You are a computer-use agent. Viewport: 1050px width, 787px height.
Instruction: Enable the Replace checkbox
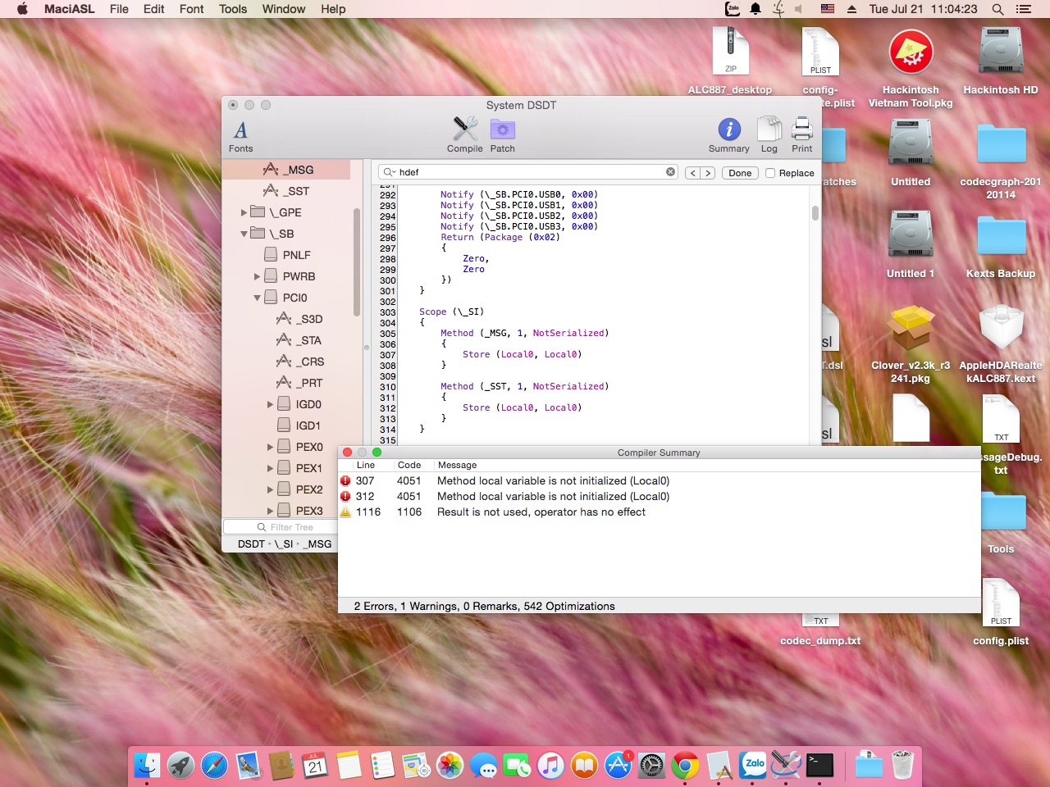click(770, 173)
